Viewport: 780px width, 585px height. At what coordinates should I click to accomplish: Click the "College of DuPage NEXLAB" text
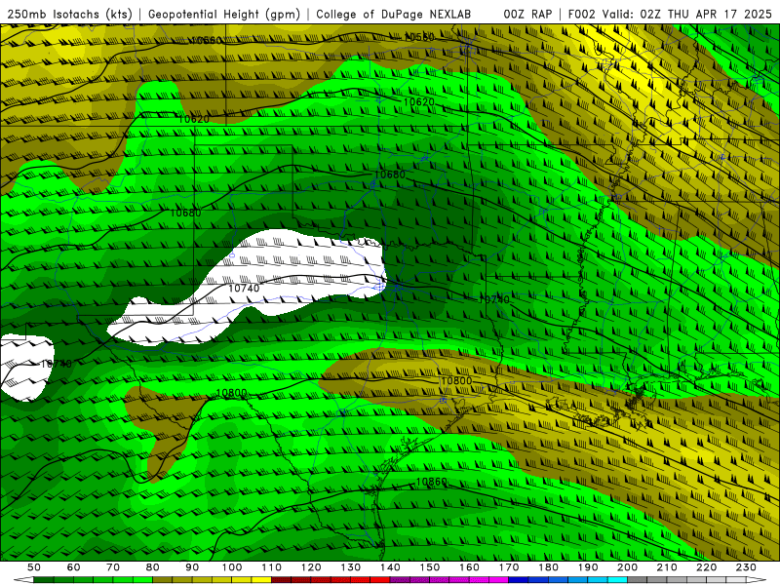tap(394, 15)
